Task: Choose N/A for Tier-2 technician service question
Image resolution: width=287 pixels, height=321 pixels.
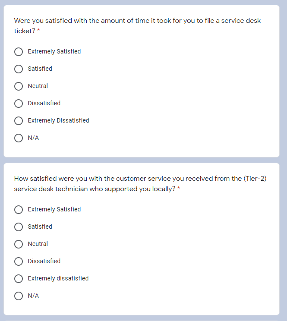Action: (19, 296)
